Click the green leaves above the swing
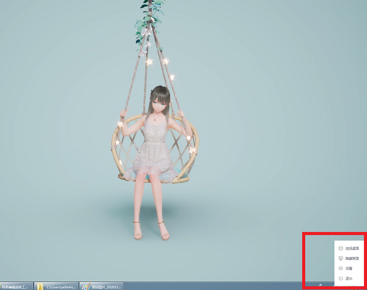Viewport: 367px width, 290px height. point(147,15)
